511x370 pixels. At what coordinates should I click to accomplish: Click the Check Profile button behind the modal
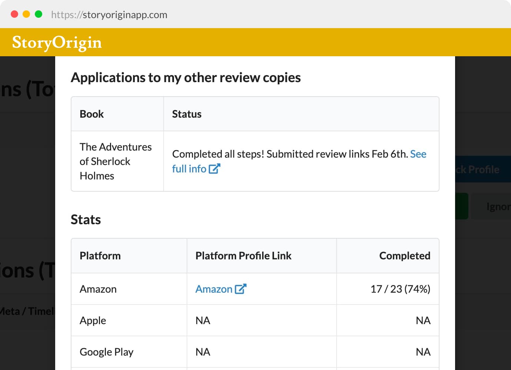483,169
